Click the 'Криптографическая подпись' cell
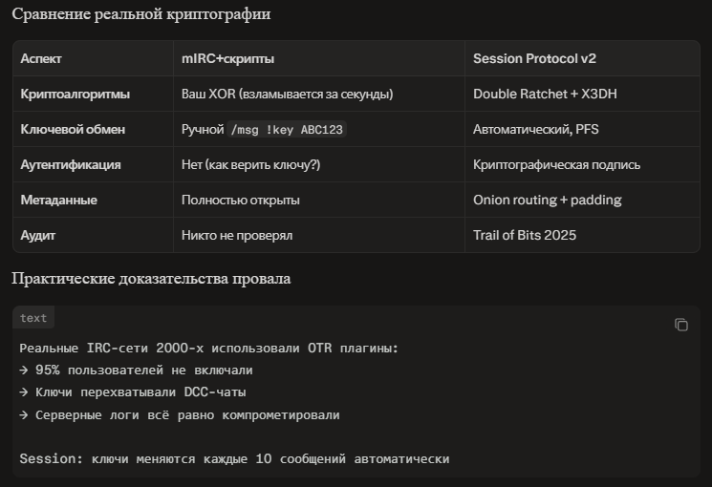The width and height of the screenshot is (712, 487). (x=556, y=165)
